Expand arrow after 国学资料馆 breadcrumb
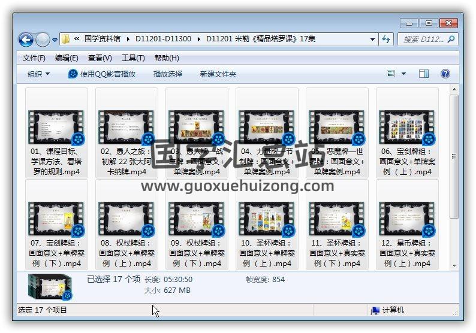This screenshot has width=476, height=333. pos(128,39)
